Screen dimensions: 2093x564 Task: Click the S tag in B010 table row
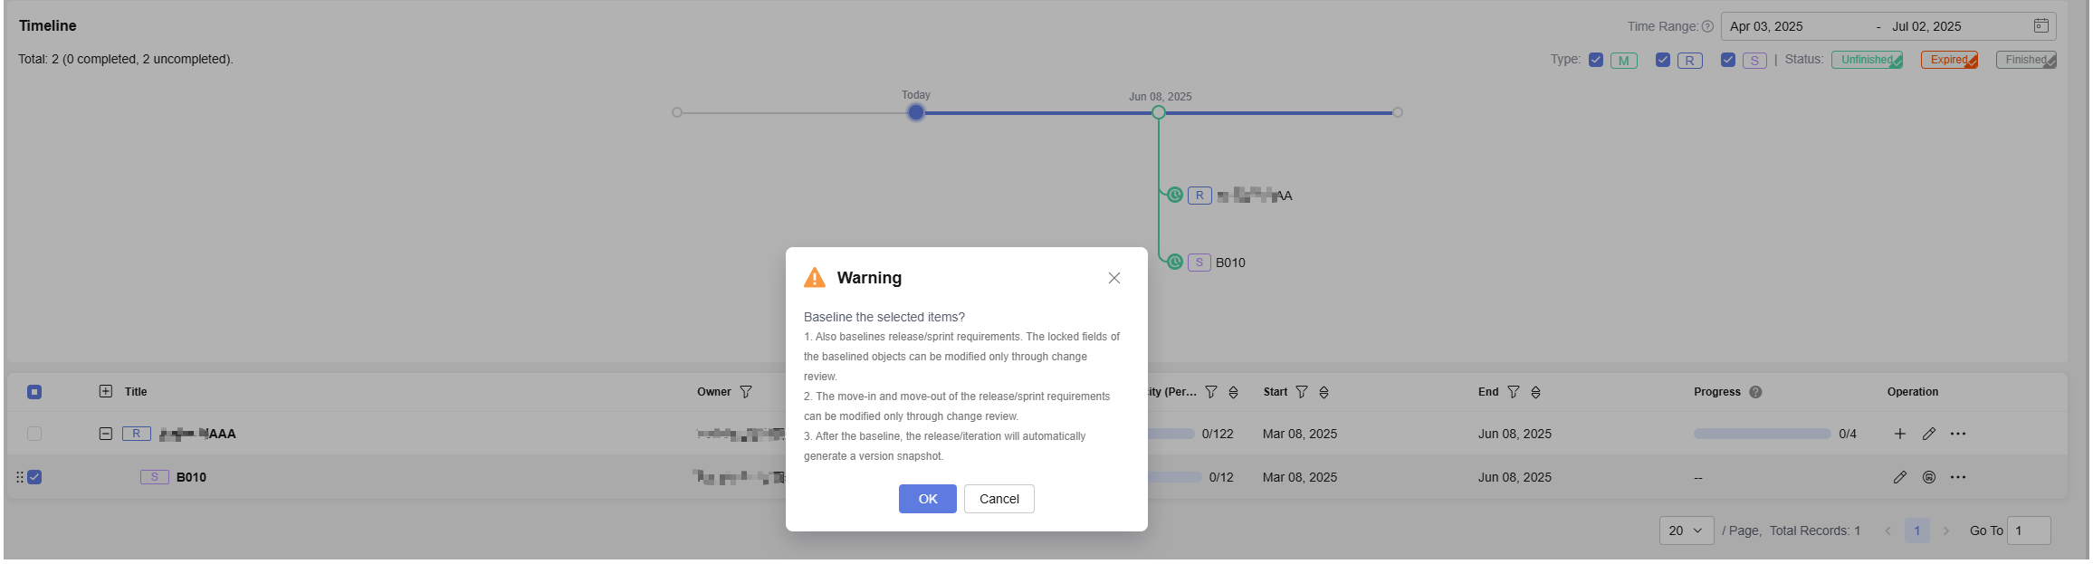click(x=155, y=477)
